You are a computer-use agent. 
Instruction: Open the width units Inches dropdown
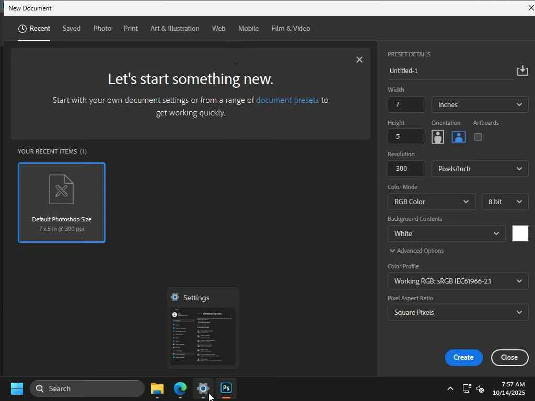pyautogui.click(x=480, y=104)
